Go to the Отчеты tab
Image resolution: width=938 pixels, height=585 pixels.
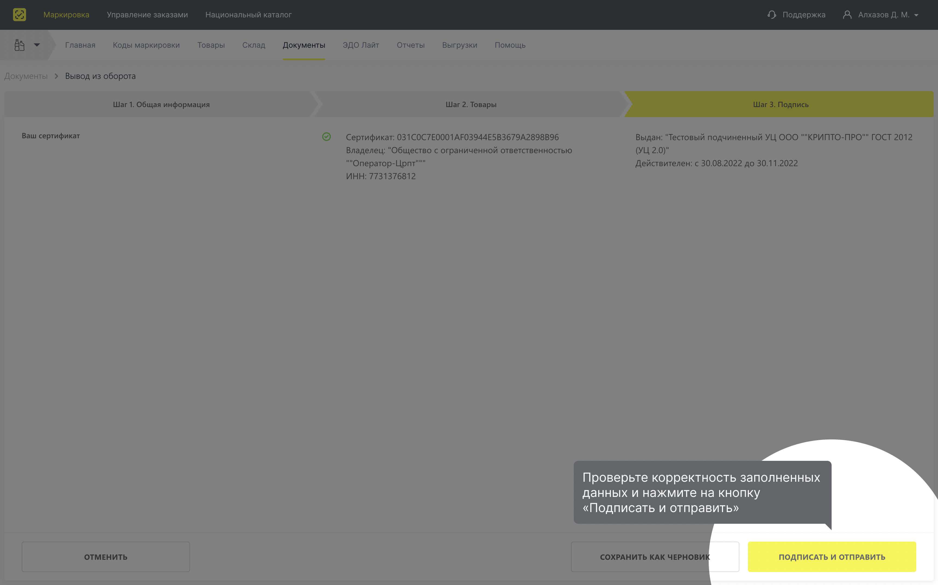(411, 45)
